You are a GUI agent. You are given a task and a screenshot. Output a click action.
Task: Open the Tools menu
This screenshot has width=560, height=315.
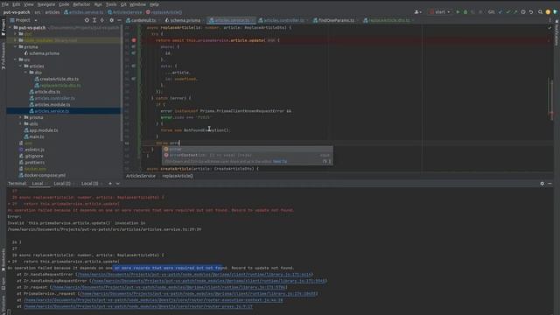(111, 4)
